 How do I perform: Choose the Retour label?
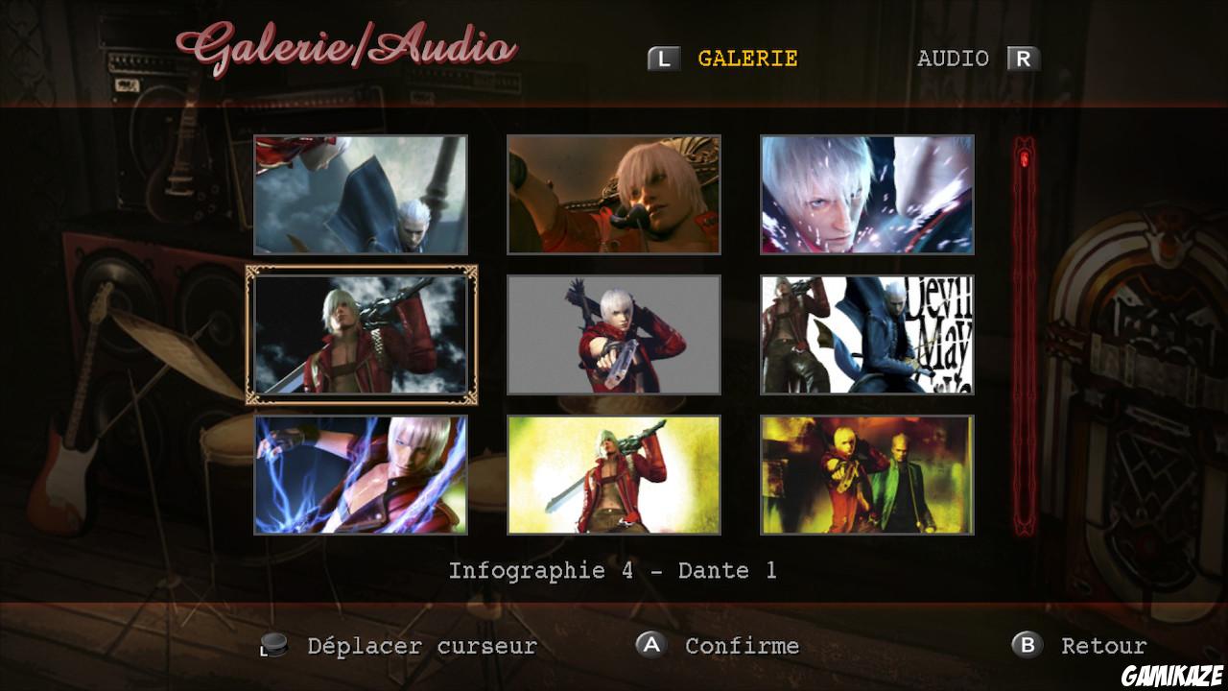pos(1103,646)
